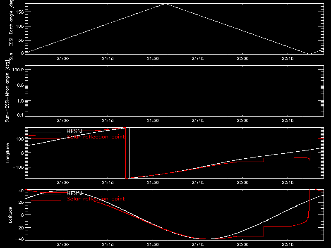Select the 40 tick on Latitude axis
Screen dimensions: 331x248
click(21, 191)
